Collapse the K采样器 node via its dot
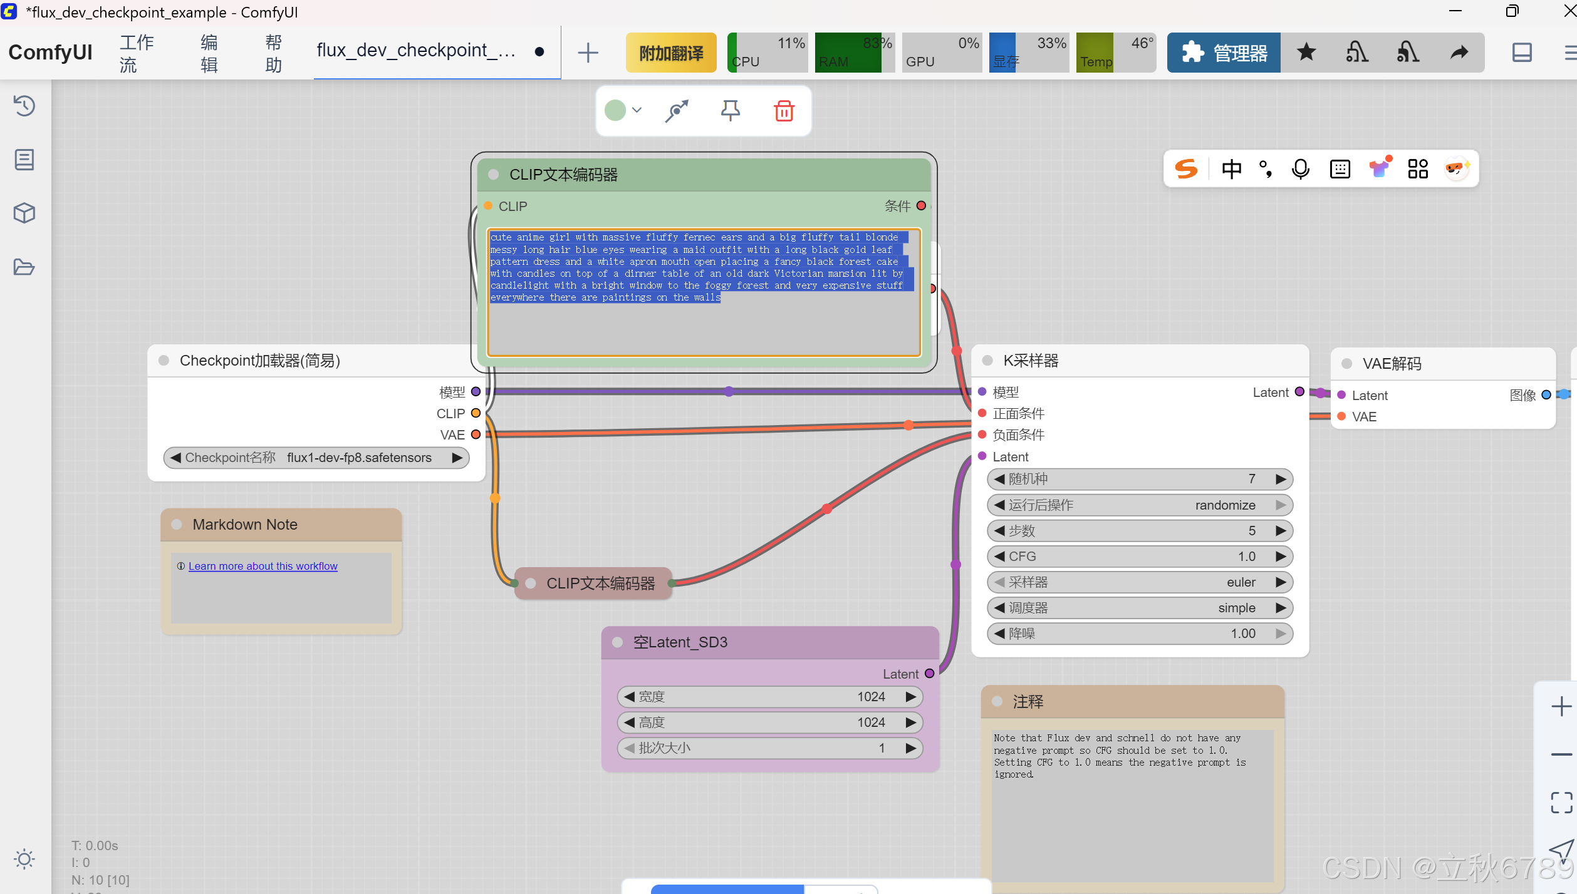Screen dimensions: 1577x894 [x=987, y=361]
